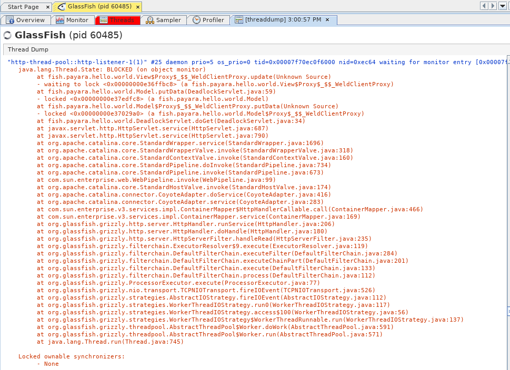The image size is (510, 370).
Task: Click the Profiler stopwatch icon
Action: pyautogui.click(x=196, y=20)
